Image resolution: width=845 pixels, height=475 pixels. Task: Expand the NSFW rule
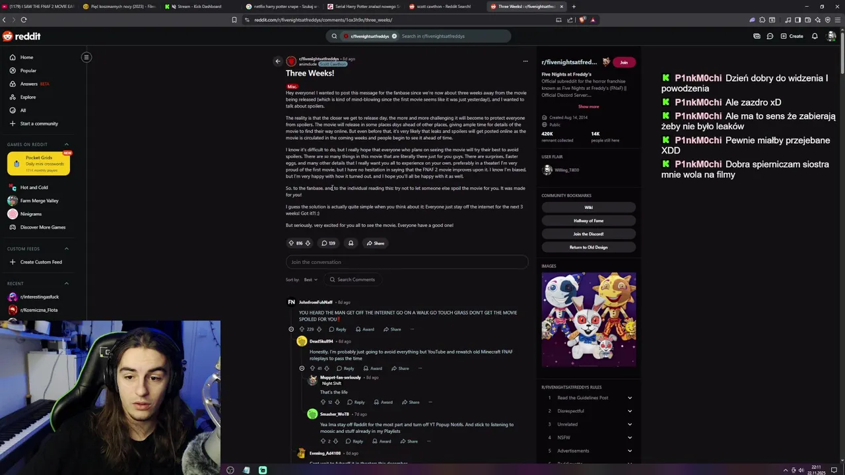click(589, 437)
